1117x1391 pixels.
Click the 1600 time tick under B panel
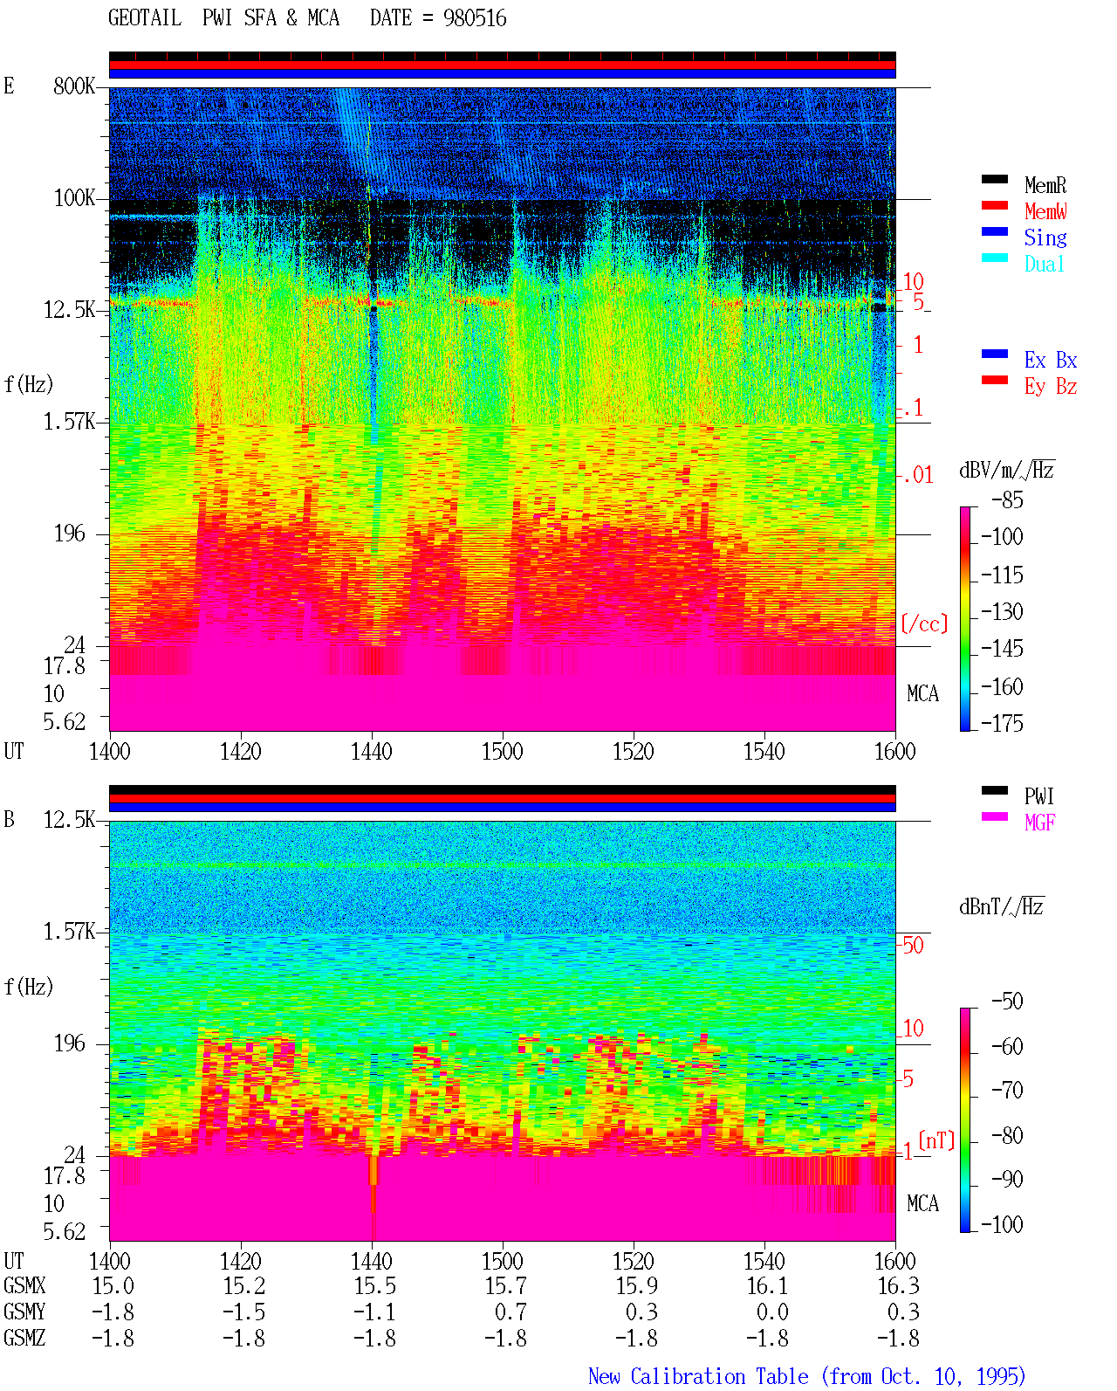click(x=895, y=1262)
